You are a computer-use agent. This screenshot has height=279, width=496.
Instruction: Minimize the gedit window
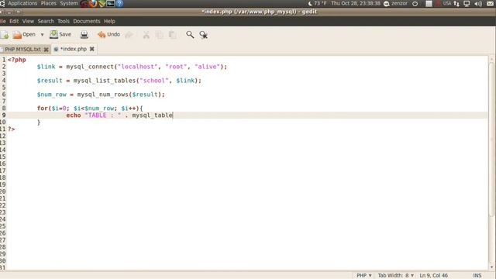tap(9, 12)
